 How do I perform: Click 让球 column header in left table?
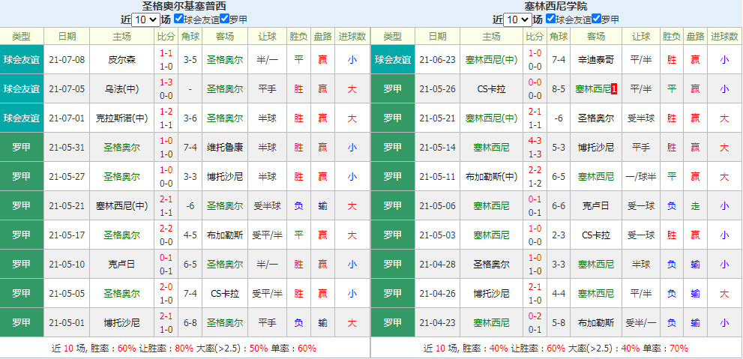pos(267,36)
